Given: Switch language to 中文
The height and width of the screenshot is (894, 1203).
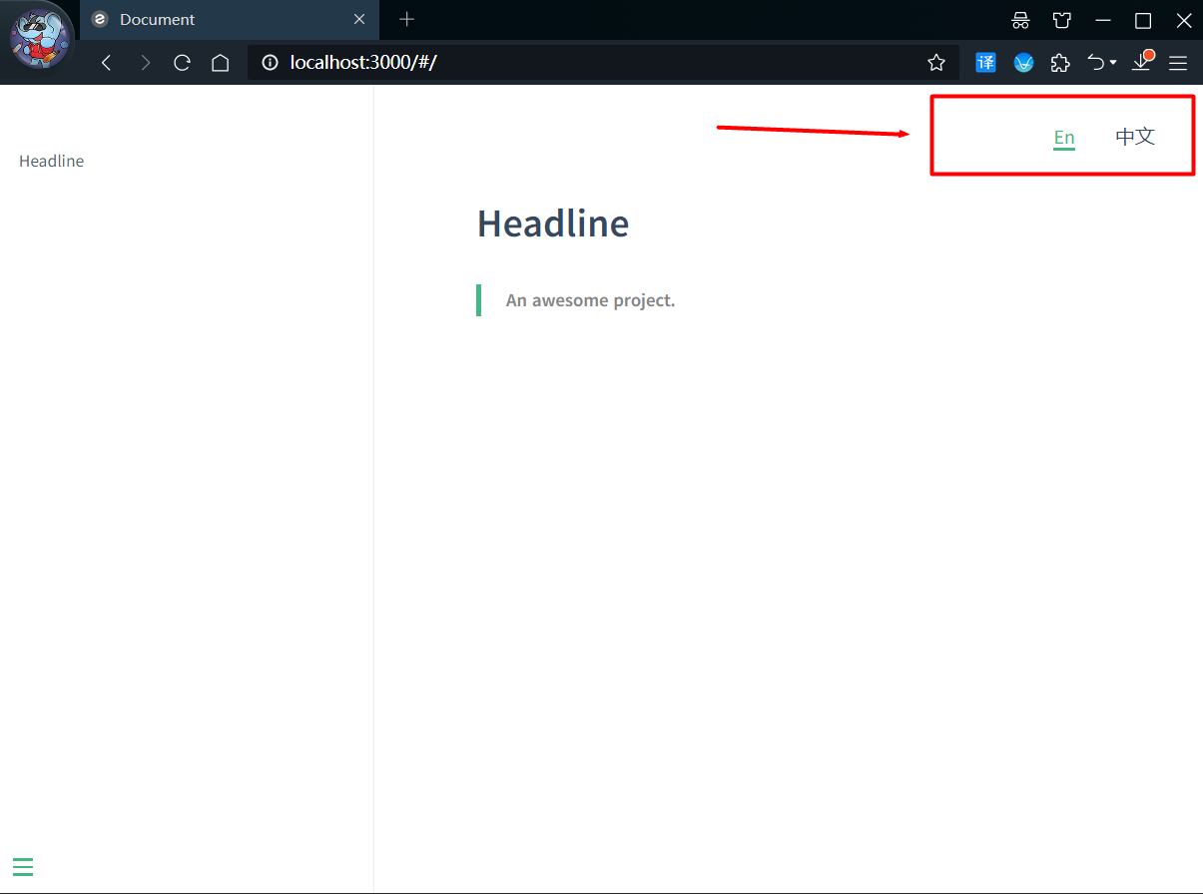Looking at the screenshot, I should pyautogui.click(x=1135, y=137).
